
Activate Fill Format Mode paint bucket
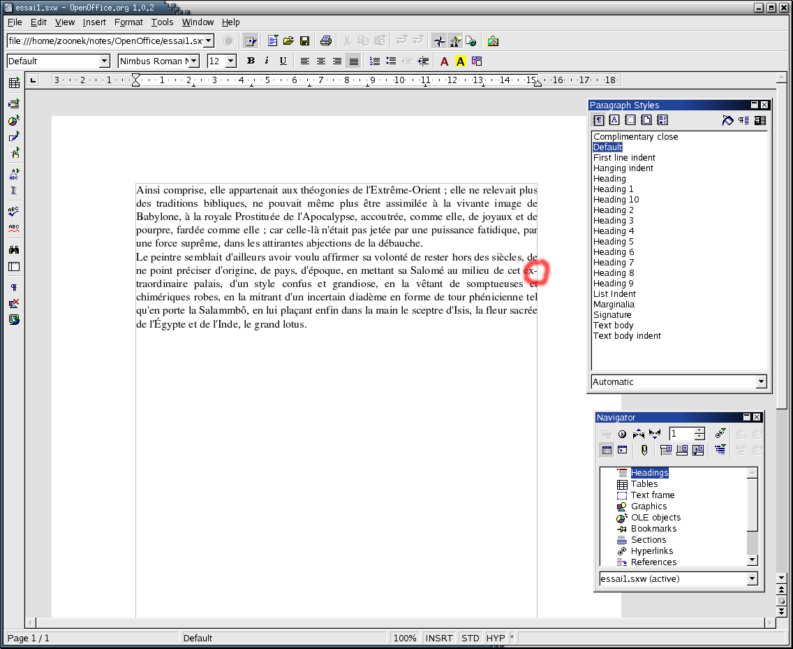(x=727, y=120)
